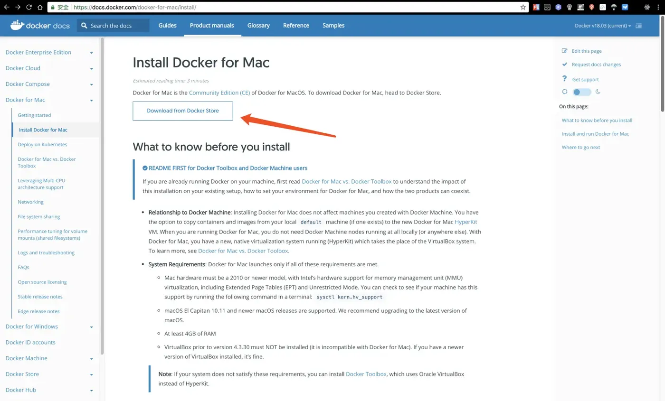665x401 pixels.
Task: Open Chrome's three-dot menu
Action: [x=659, y=7]
